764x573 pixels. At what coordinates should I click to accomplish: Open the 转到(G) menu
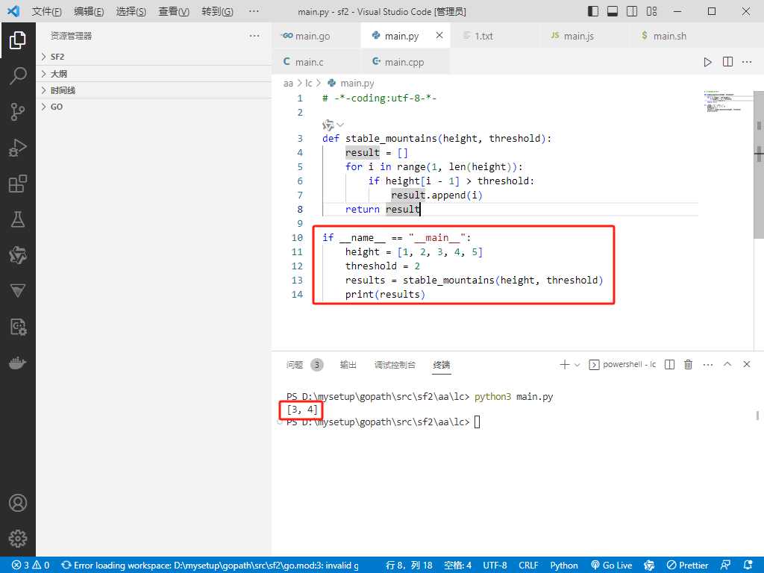tap(217, 11)
